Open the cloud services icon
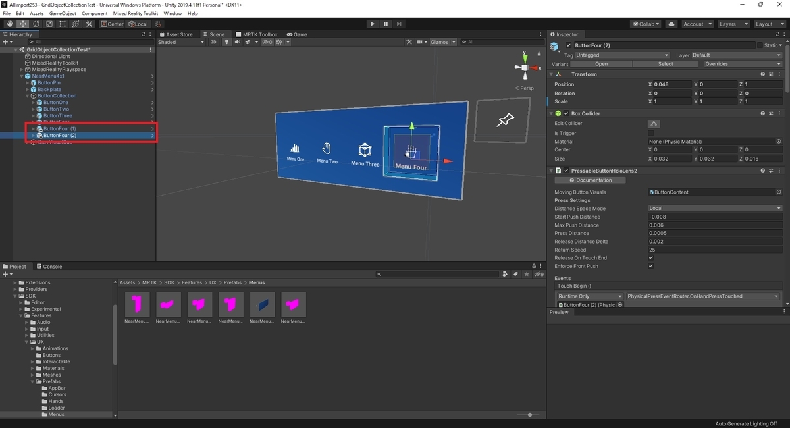The image size is (790, 428). (671, 24)
